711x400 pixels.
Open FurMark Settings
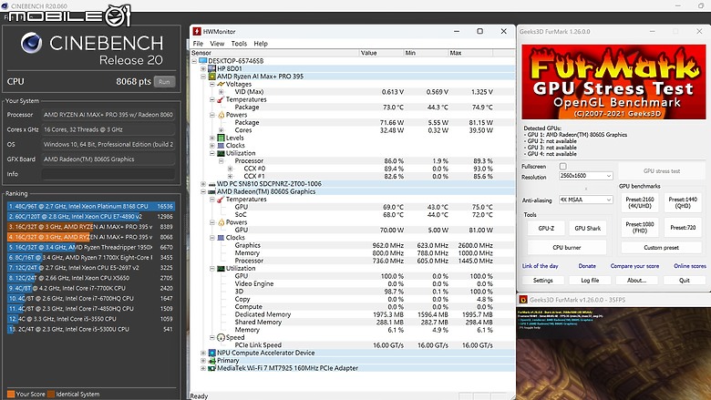pyautogui.click(x=542, y=281)
